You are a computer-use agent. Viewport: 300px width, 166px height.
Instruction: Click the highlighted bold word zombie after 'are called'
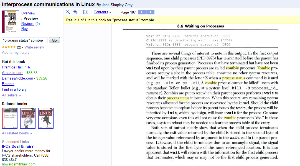tap(232, 68)
